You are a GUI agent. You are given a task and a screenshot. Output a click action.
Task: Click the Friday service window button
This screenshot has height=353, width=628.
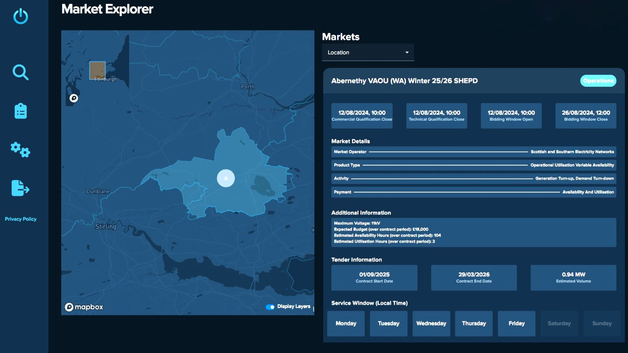tap(516, 324)
